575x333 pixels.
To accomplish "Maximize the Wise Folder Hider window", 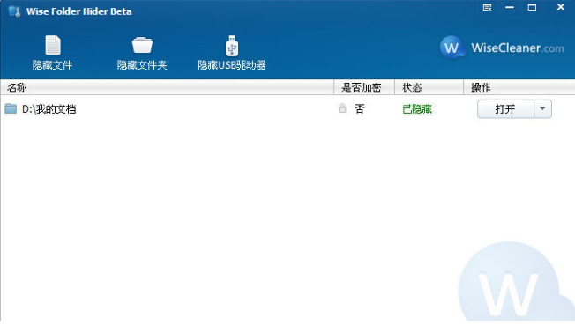I will [532, 7].
